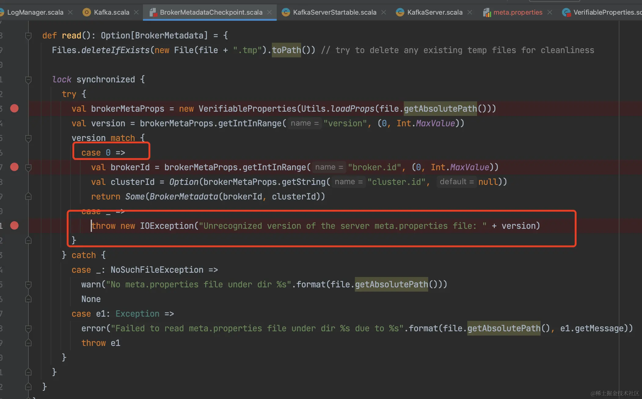Click the Kafka.scala object file icon
Screen dimensions: 642x399
(87, 12)
